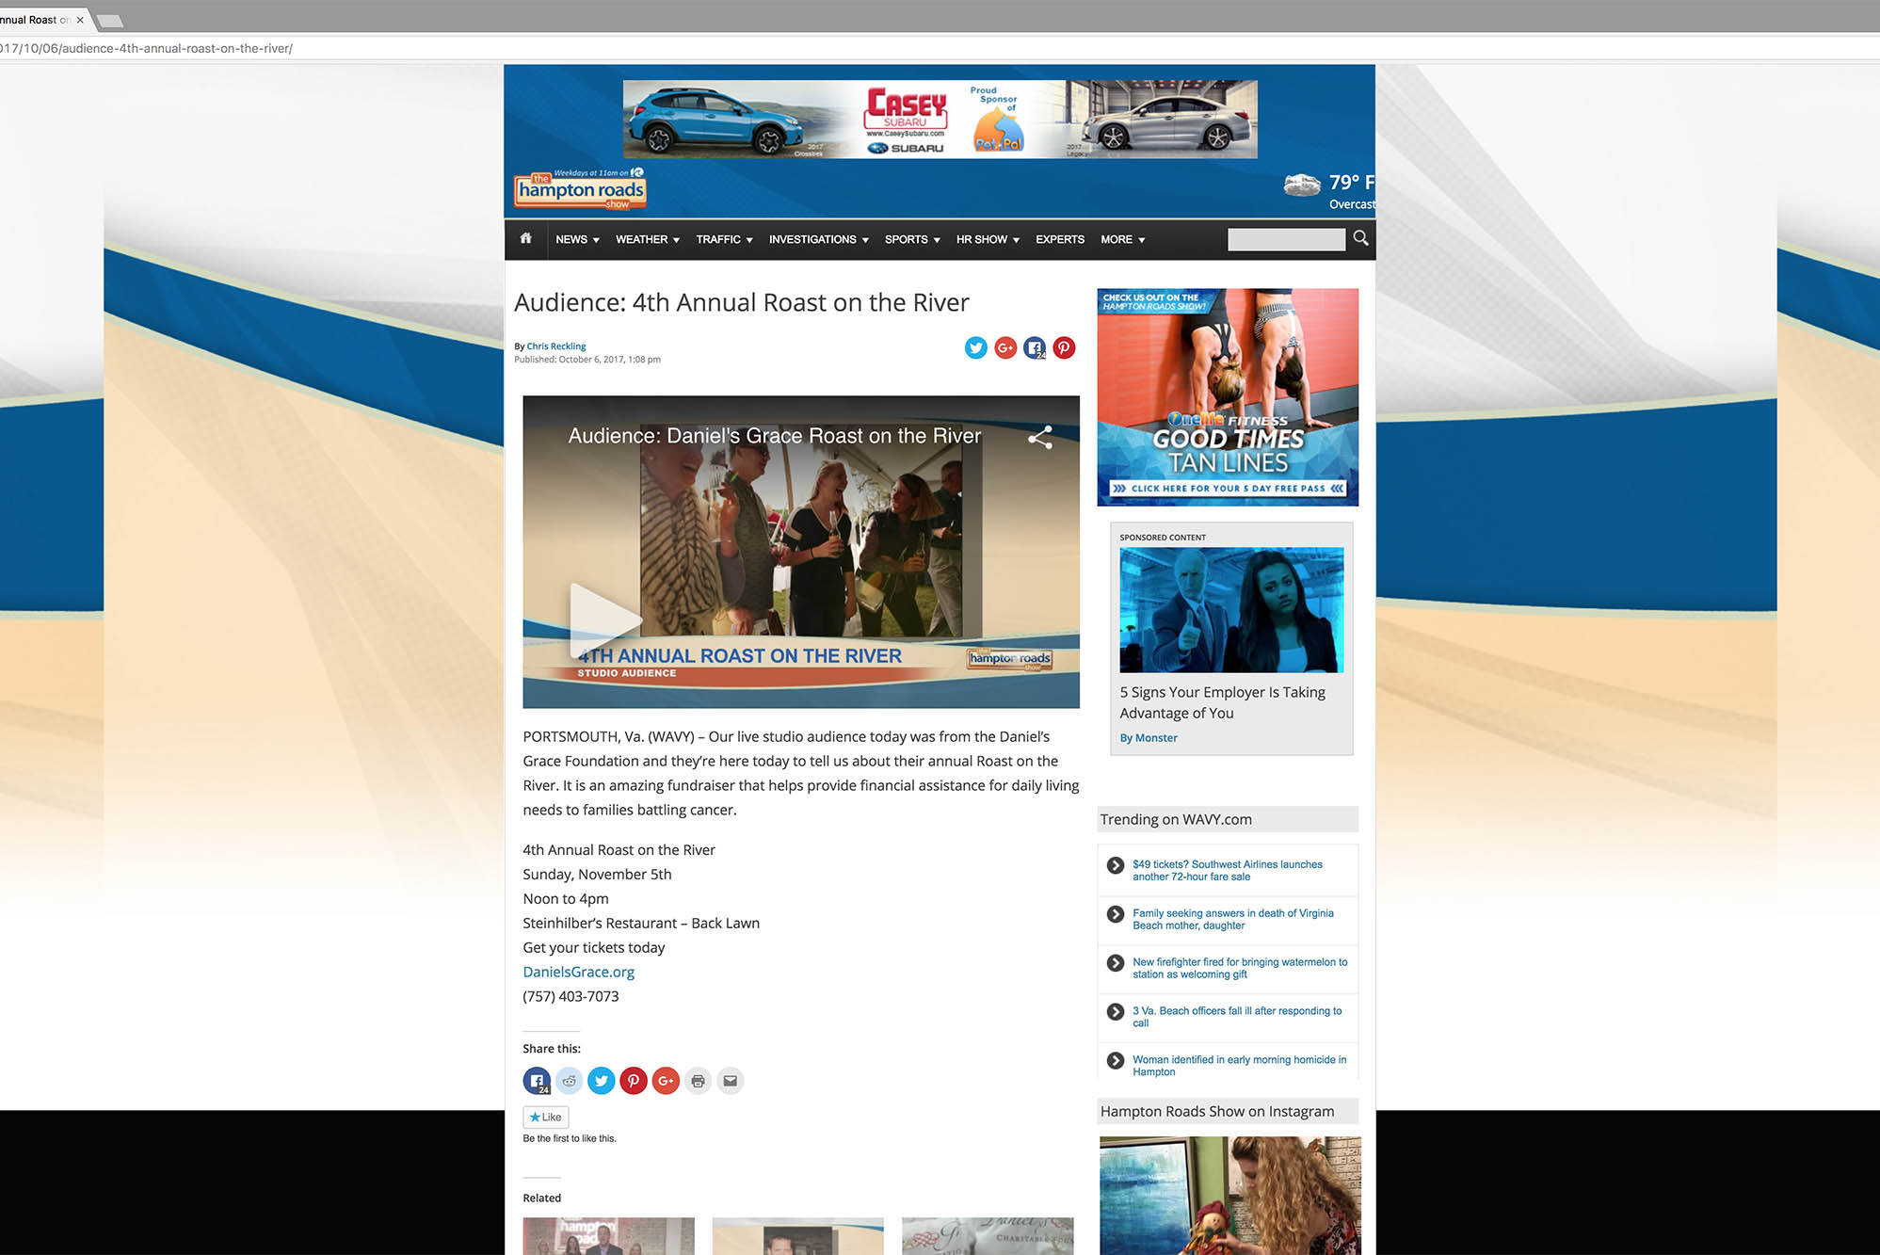Viewport: 1880px width, 1255px height.
Task: Expand the NEWS dropdown menu
Action: coord(577,240)
